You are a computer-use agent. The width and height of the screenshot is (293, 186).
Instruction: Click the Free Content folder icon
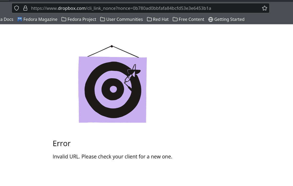coord(175,19)
